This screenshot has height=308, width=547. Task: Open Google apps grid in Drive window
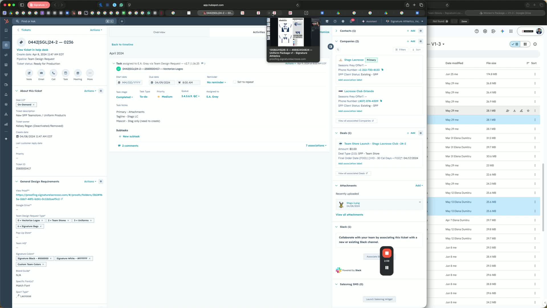point(511,31)
